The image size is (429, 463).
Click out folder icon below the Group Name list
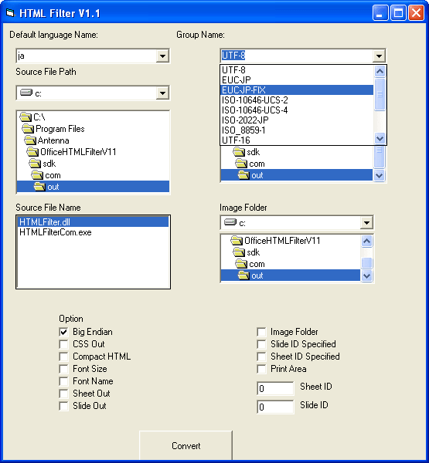(243, 175)
